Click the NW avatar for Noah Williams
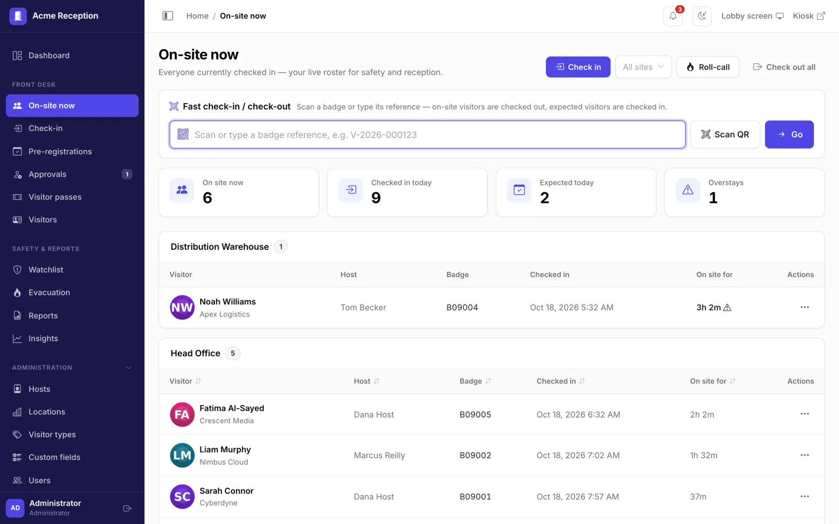Image resolution: width=839 pixels, height=524 pixels. pos(182,308)
